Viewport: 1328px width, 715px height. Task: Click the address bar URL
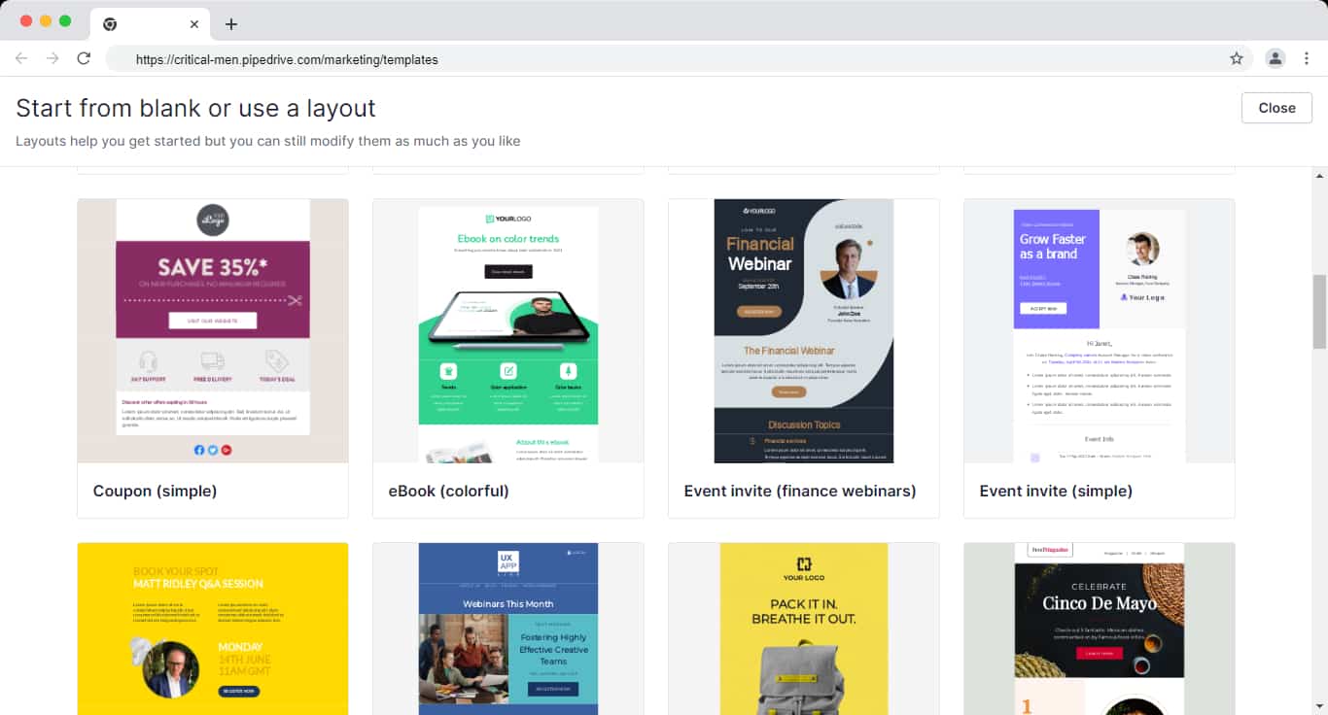pos(287,59)
